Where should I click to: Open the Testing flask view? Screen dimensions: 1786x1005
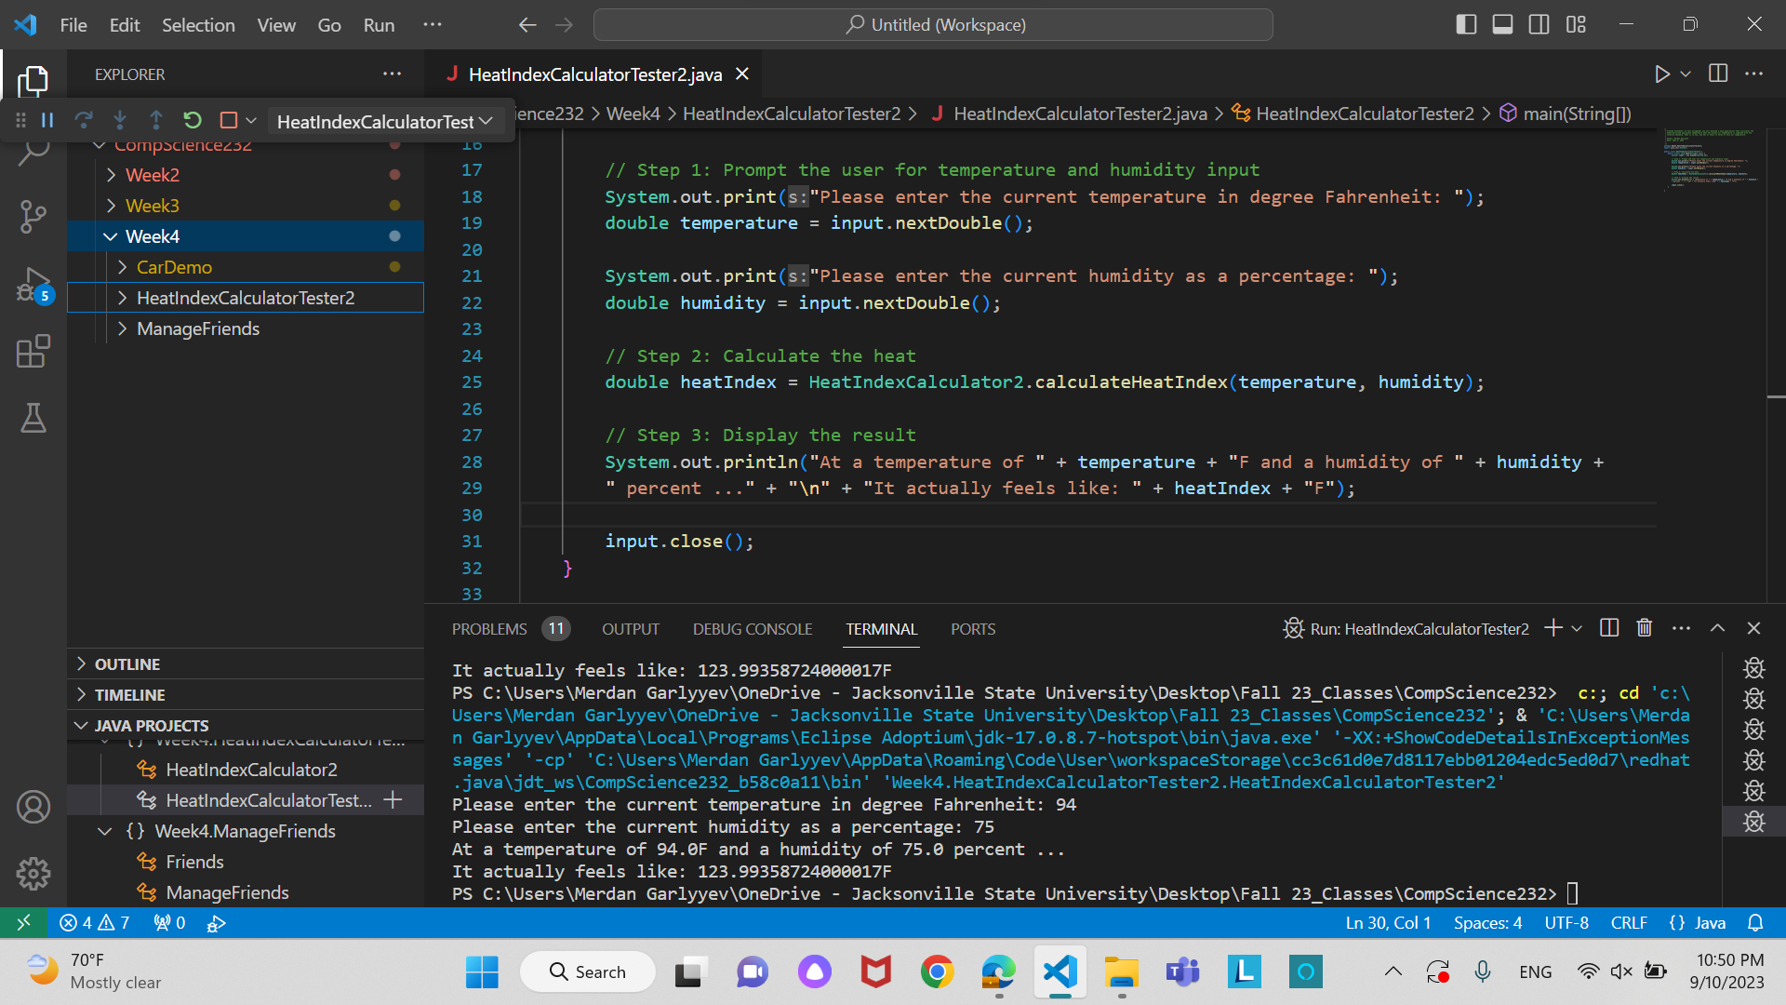pos(33,419)
